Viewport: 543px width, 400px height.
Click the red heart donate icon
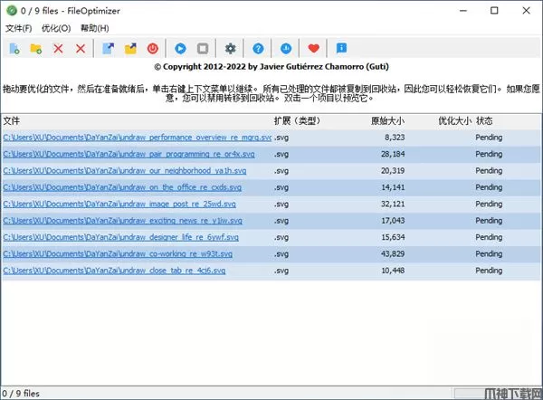pos(314,48)
